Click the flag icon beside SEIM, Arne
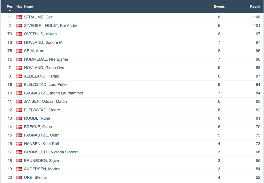The image size is (264, 183). point(19,51)
